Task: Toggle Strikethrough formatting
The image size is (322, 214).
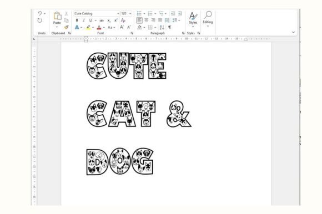Action: coord(102,21)
